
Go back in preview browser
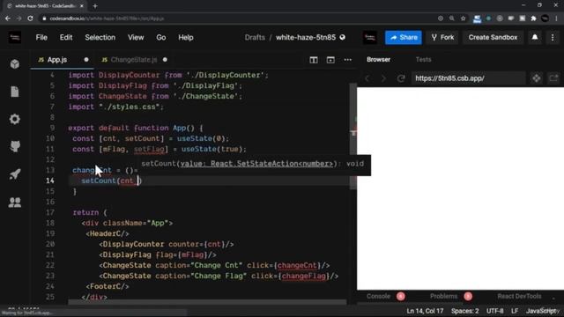coord(367,78)
